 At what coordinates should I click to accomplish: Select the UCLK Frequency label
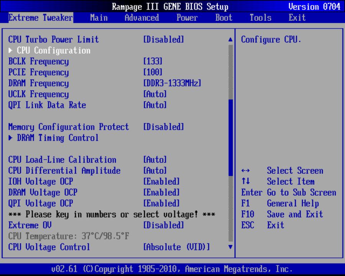click(x=38, y=94)
